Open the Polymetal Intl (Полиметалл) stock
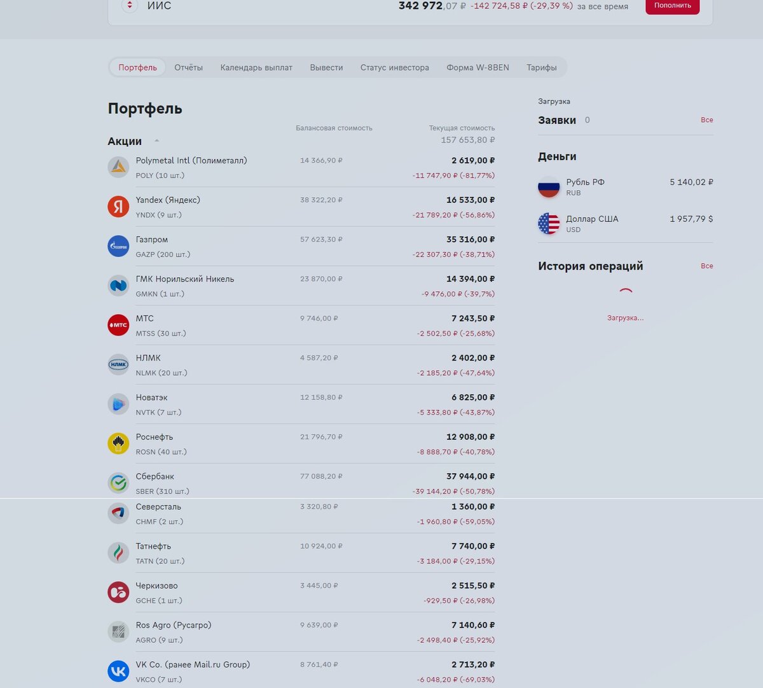This screenshot has width=763, height=688. point(191,160)
